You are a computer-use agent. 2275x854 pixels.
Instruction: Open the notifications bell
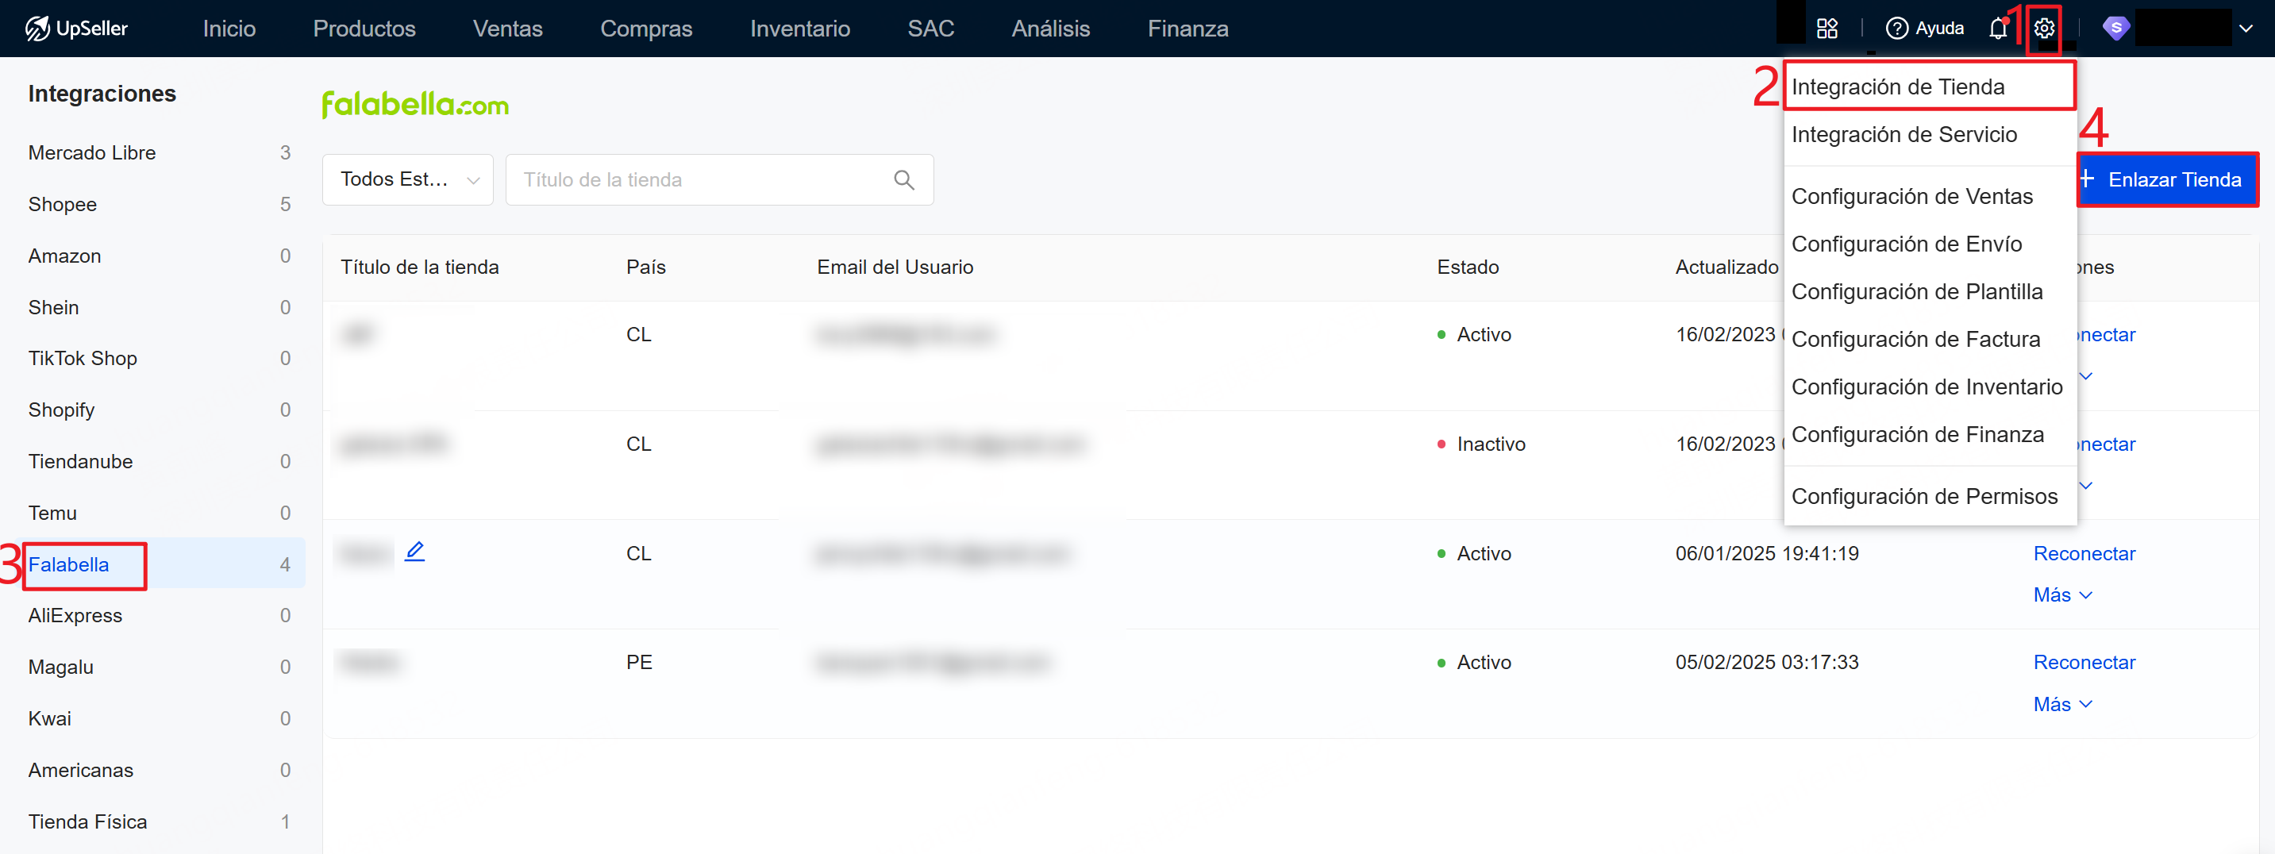pyautogui.click(x=1998, y=29)
